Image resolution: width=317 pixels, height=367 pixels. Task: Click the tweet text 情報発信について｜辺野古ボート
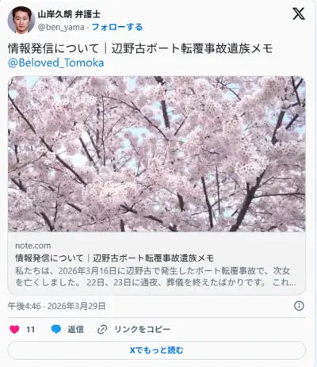(140, 48)
